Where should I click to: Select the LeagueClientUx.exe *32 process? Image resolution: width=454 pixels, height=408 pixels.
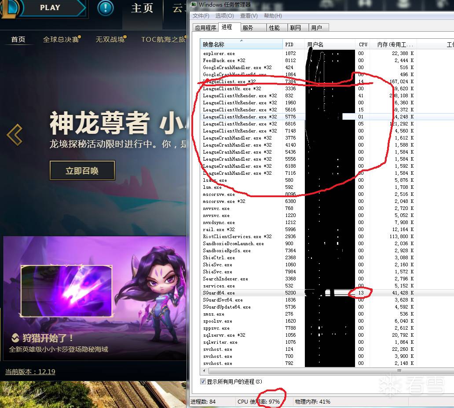[x=327, y=88]
